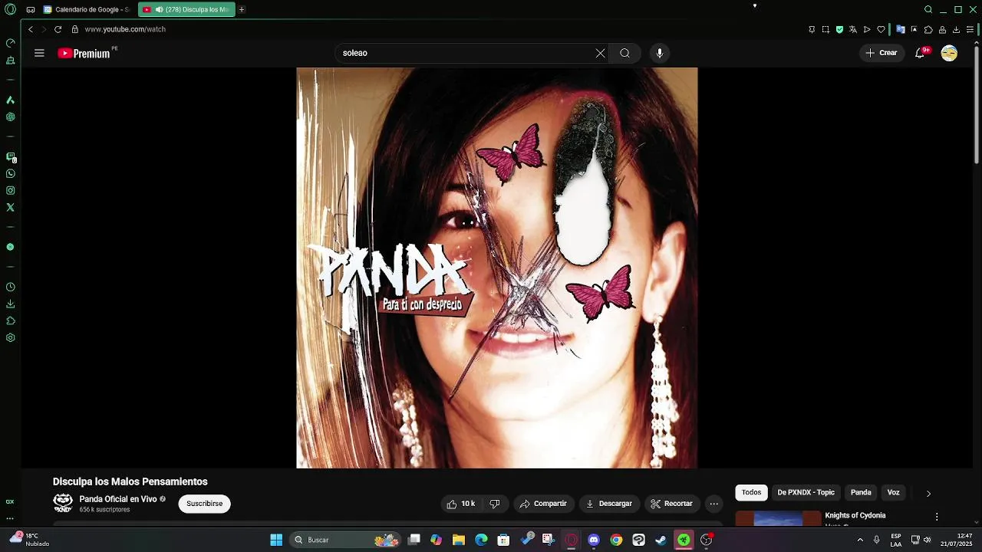Image resolution: width=982 pixels, height=552 pixels.
Task: Select the Voz filter chip
Action: [x=894, y=492]
